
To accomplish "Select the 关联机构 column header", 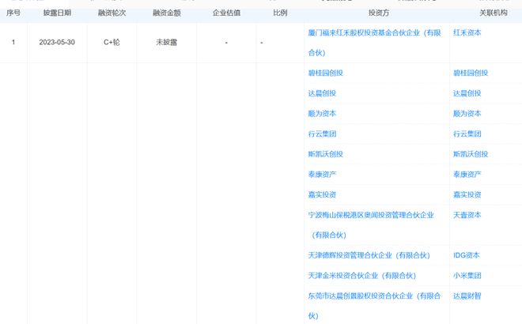I will (x=493, y=13).
